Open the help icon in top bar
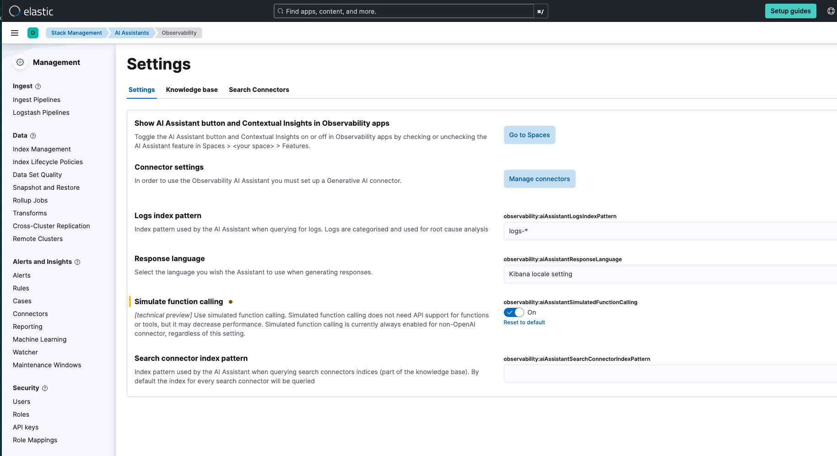This screenshot has height=456, width=837. click(x=831, y=11)
